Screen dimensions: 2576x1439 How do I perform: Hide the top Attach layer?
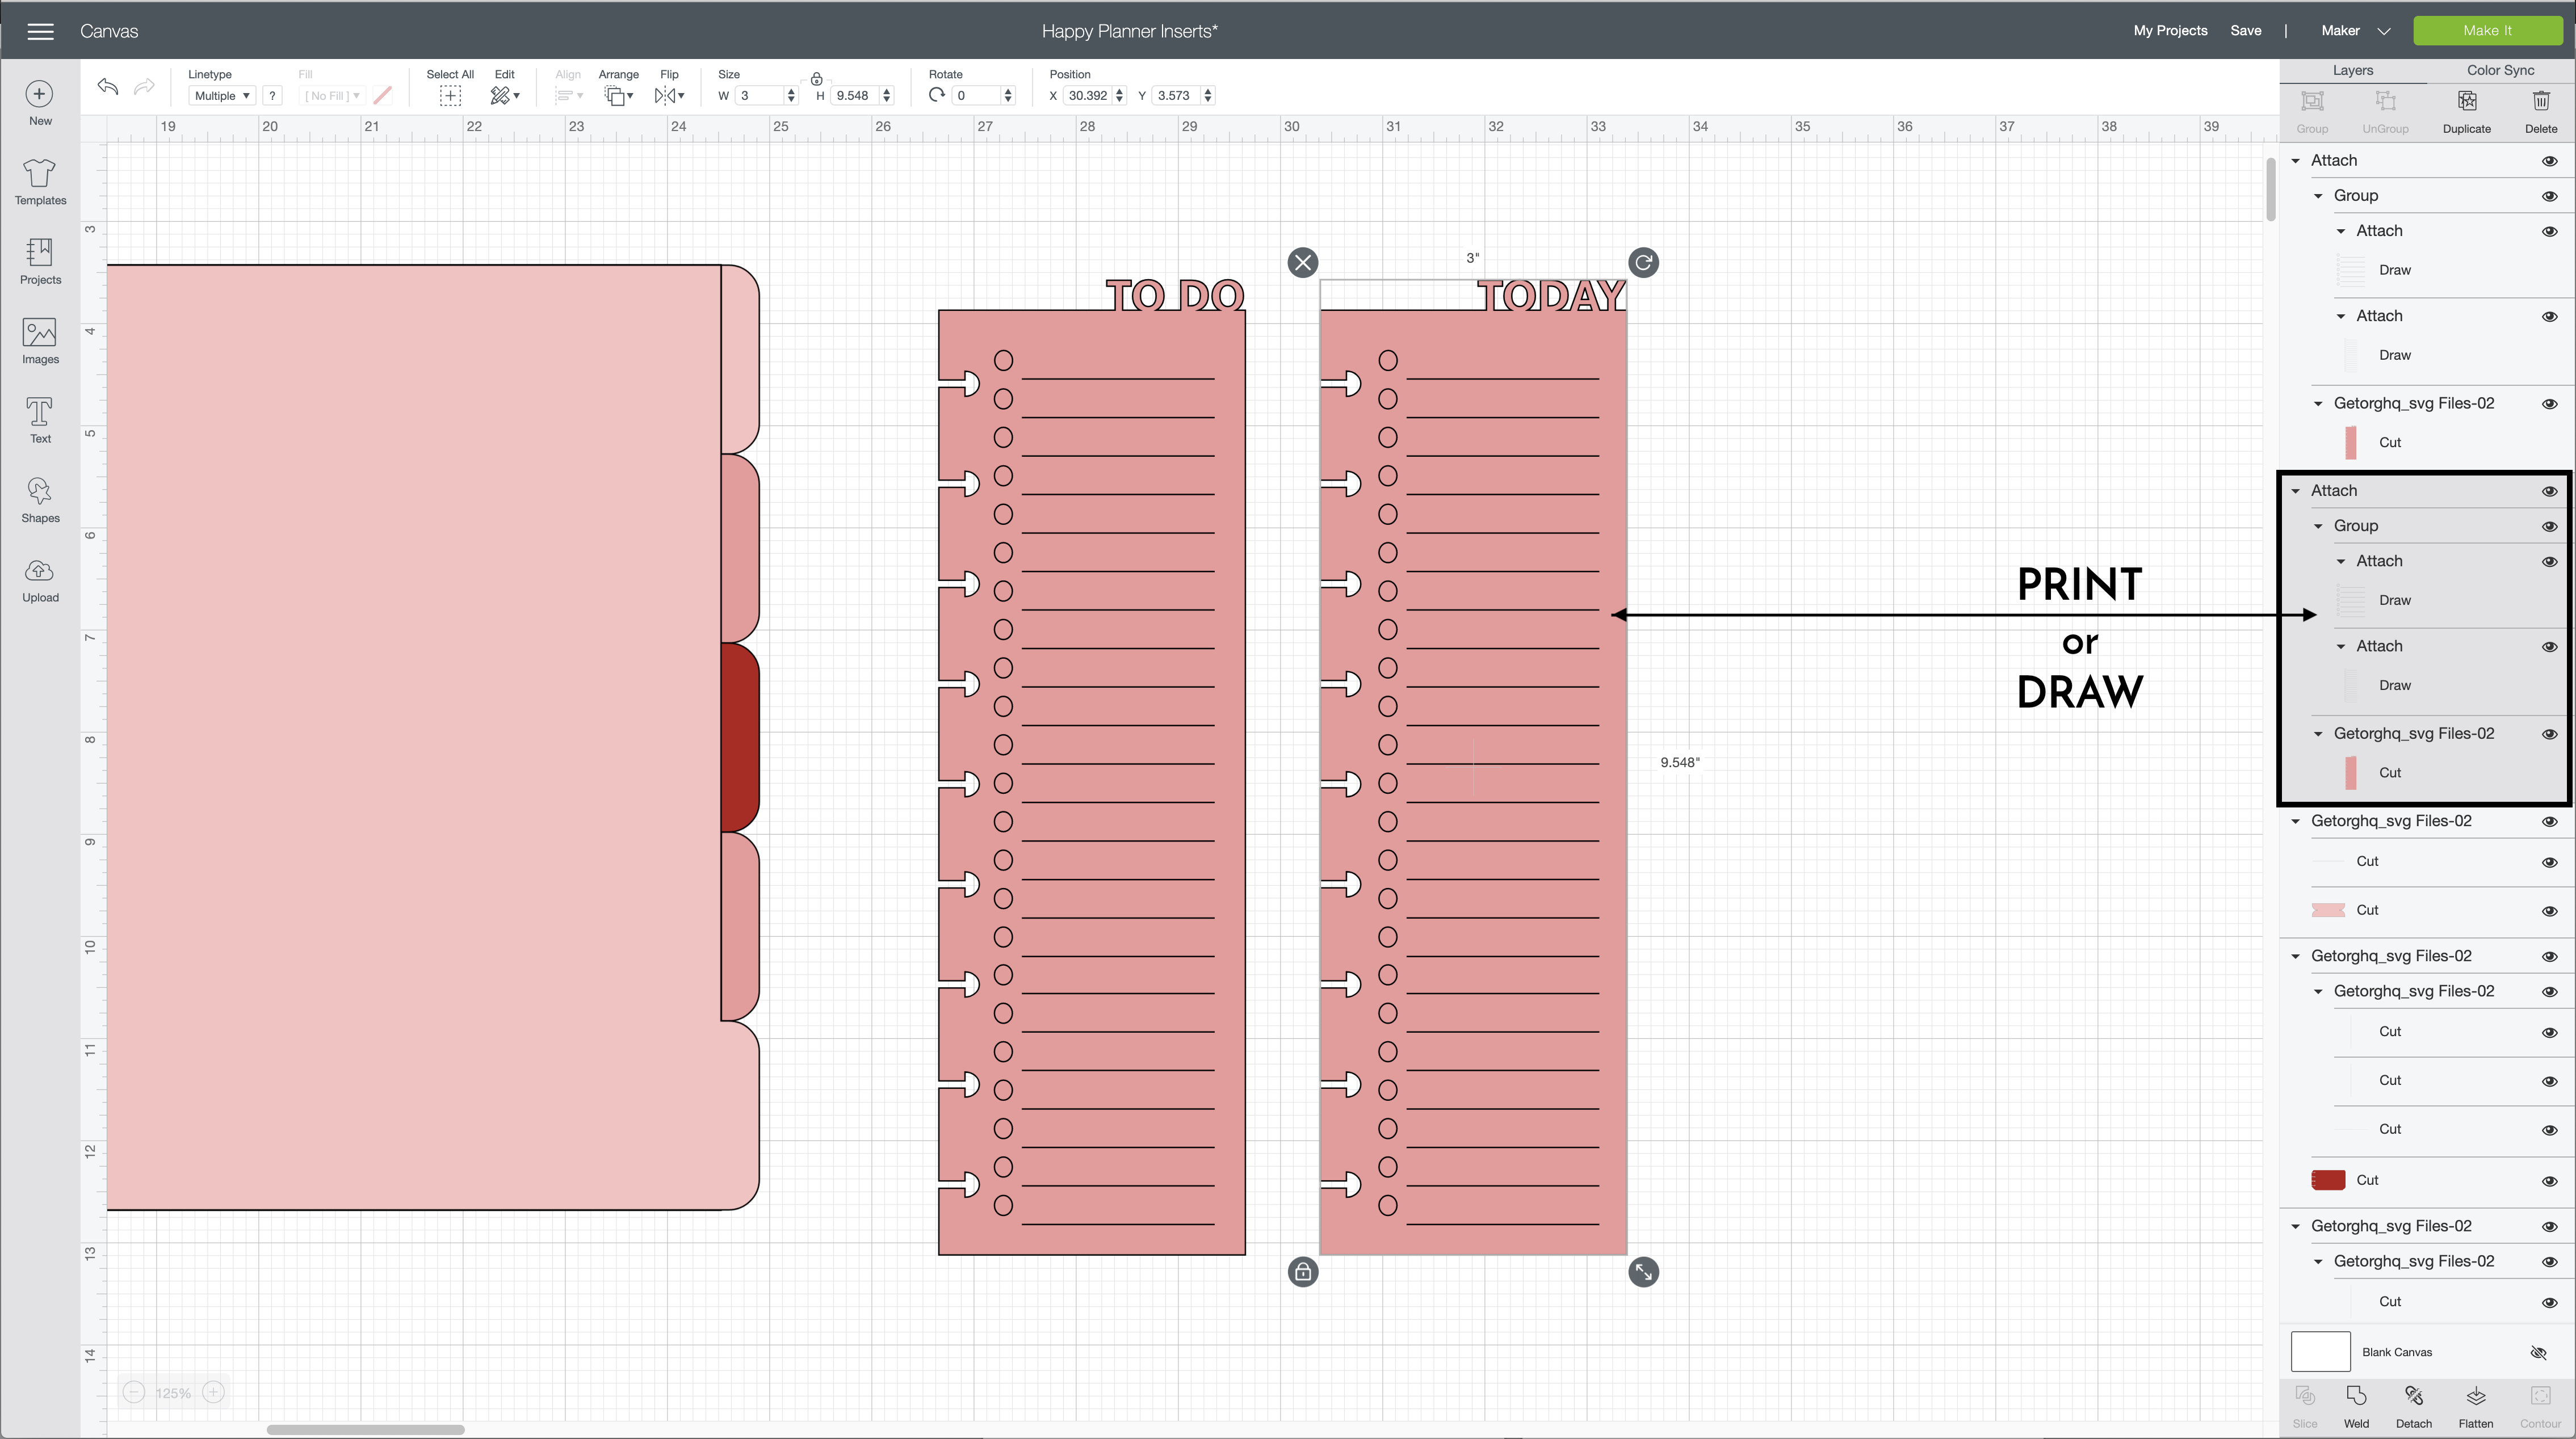tap(2549, 161)
